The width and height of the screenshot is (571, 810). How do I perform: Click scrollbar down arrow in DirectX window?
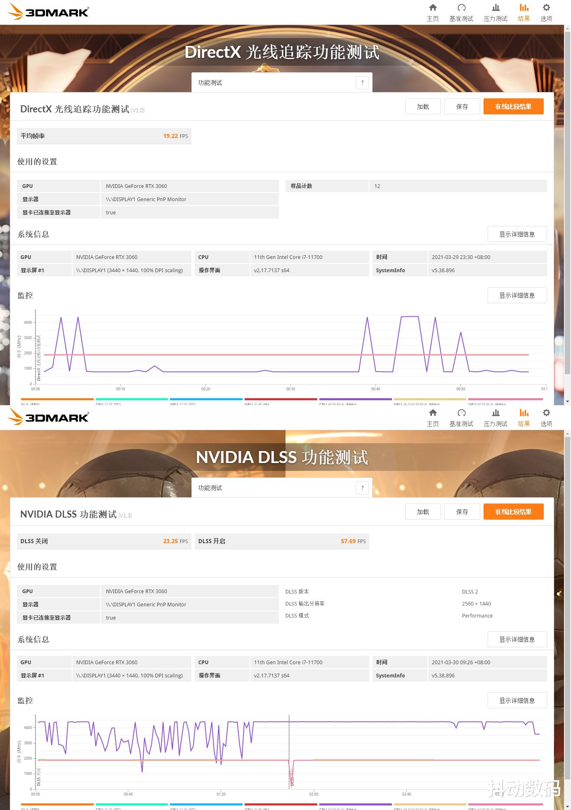click(x=568, y=401)
